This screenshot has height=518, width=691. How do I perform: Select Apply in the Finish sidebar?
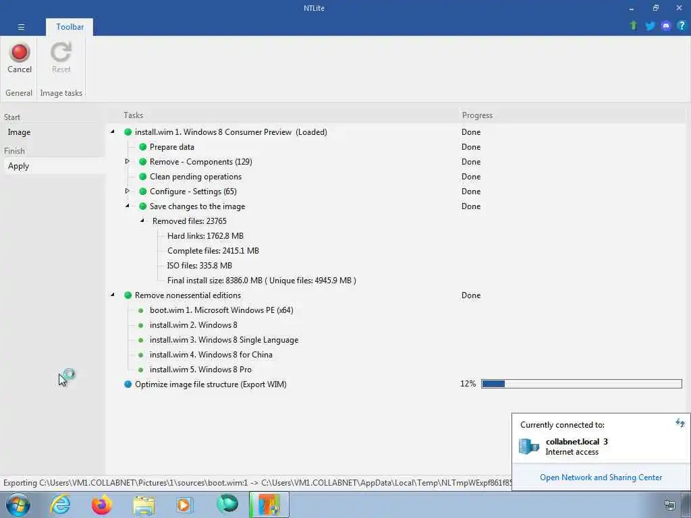click(18, 166)
